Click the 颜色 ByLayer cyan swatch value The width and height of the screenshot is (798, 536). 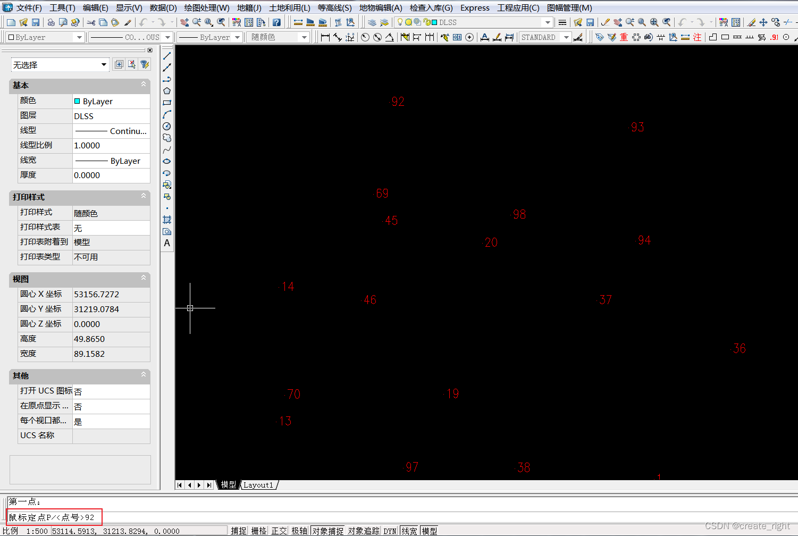click(x=111, y=101)
